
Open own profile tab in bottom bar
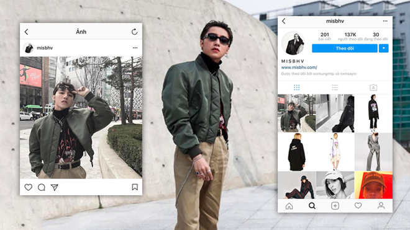pyautogui.click(x=381, y=206)
